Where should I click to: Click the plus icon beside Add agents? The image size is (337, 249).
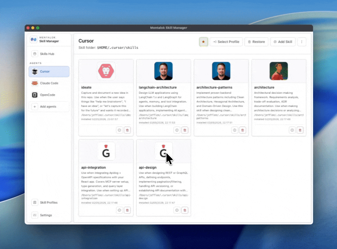coord(35,107)
